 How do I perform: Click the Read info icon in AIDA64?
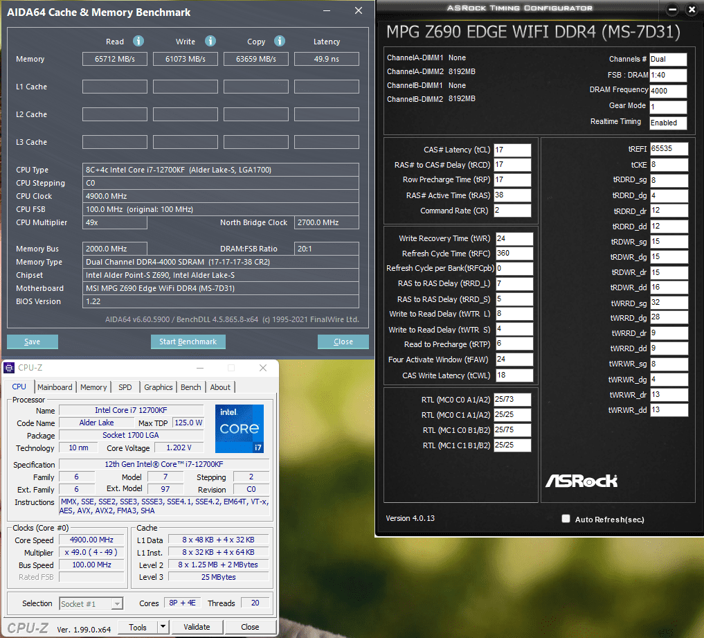pos(138,42)
